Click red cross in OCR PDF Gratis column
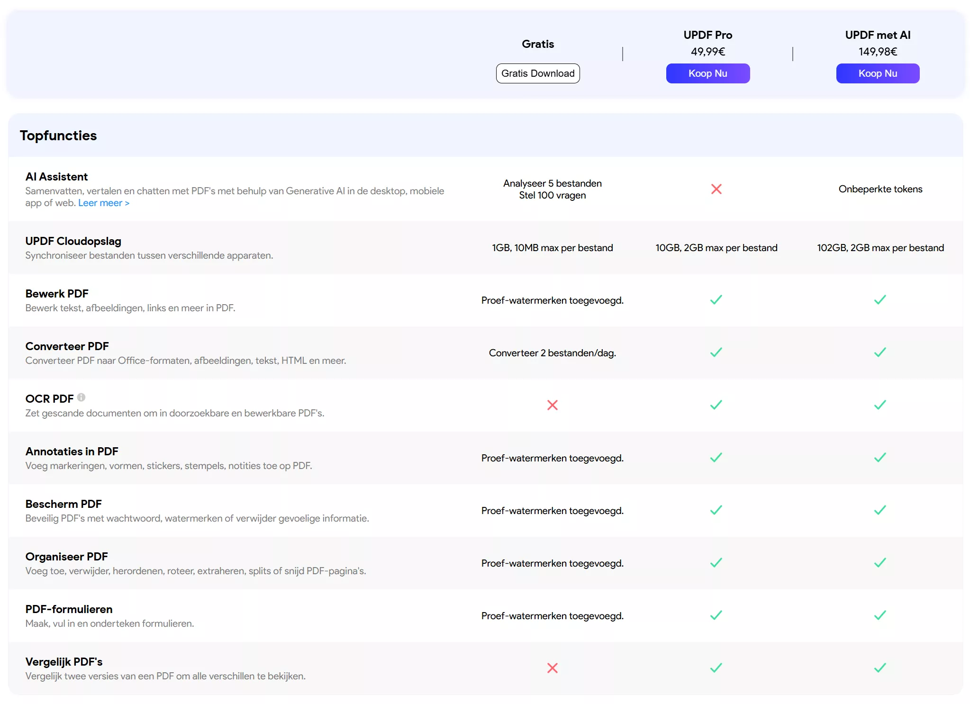Screen dimensions: 970x704 [x=552, y=405]
